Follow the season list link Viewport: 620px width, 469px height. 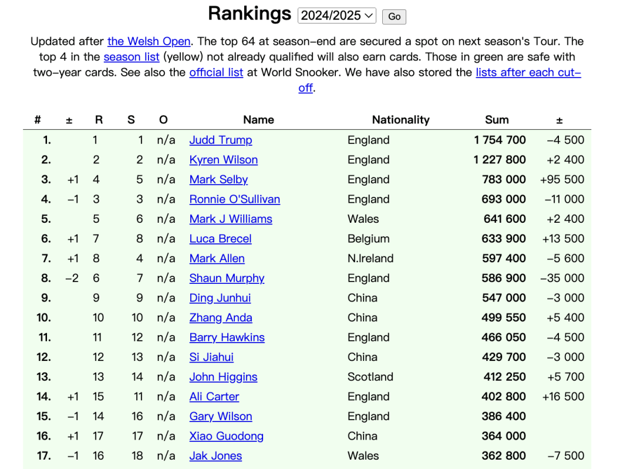point(132,57)
